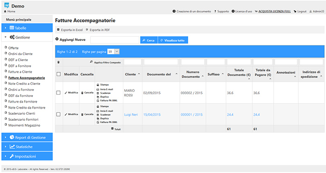The image size is (326, 173).
Task: Click the Fattura PA XML icon for Mario Rossi
Action: tap(98, 101)
